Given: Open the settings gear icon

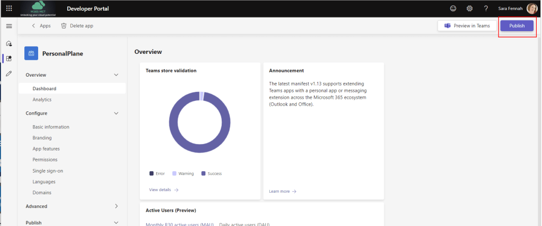Looking at the screenshot, I should coord(469,8).
